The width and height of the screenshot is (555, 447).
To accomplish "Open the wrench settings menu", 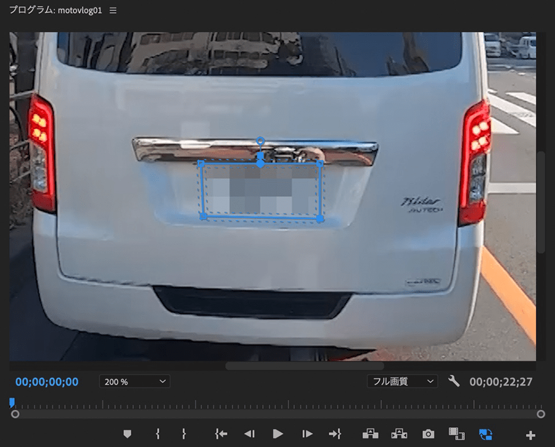I will pyautogui.click(x=454, y=382).
